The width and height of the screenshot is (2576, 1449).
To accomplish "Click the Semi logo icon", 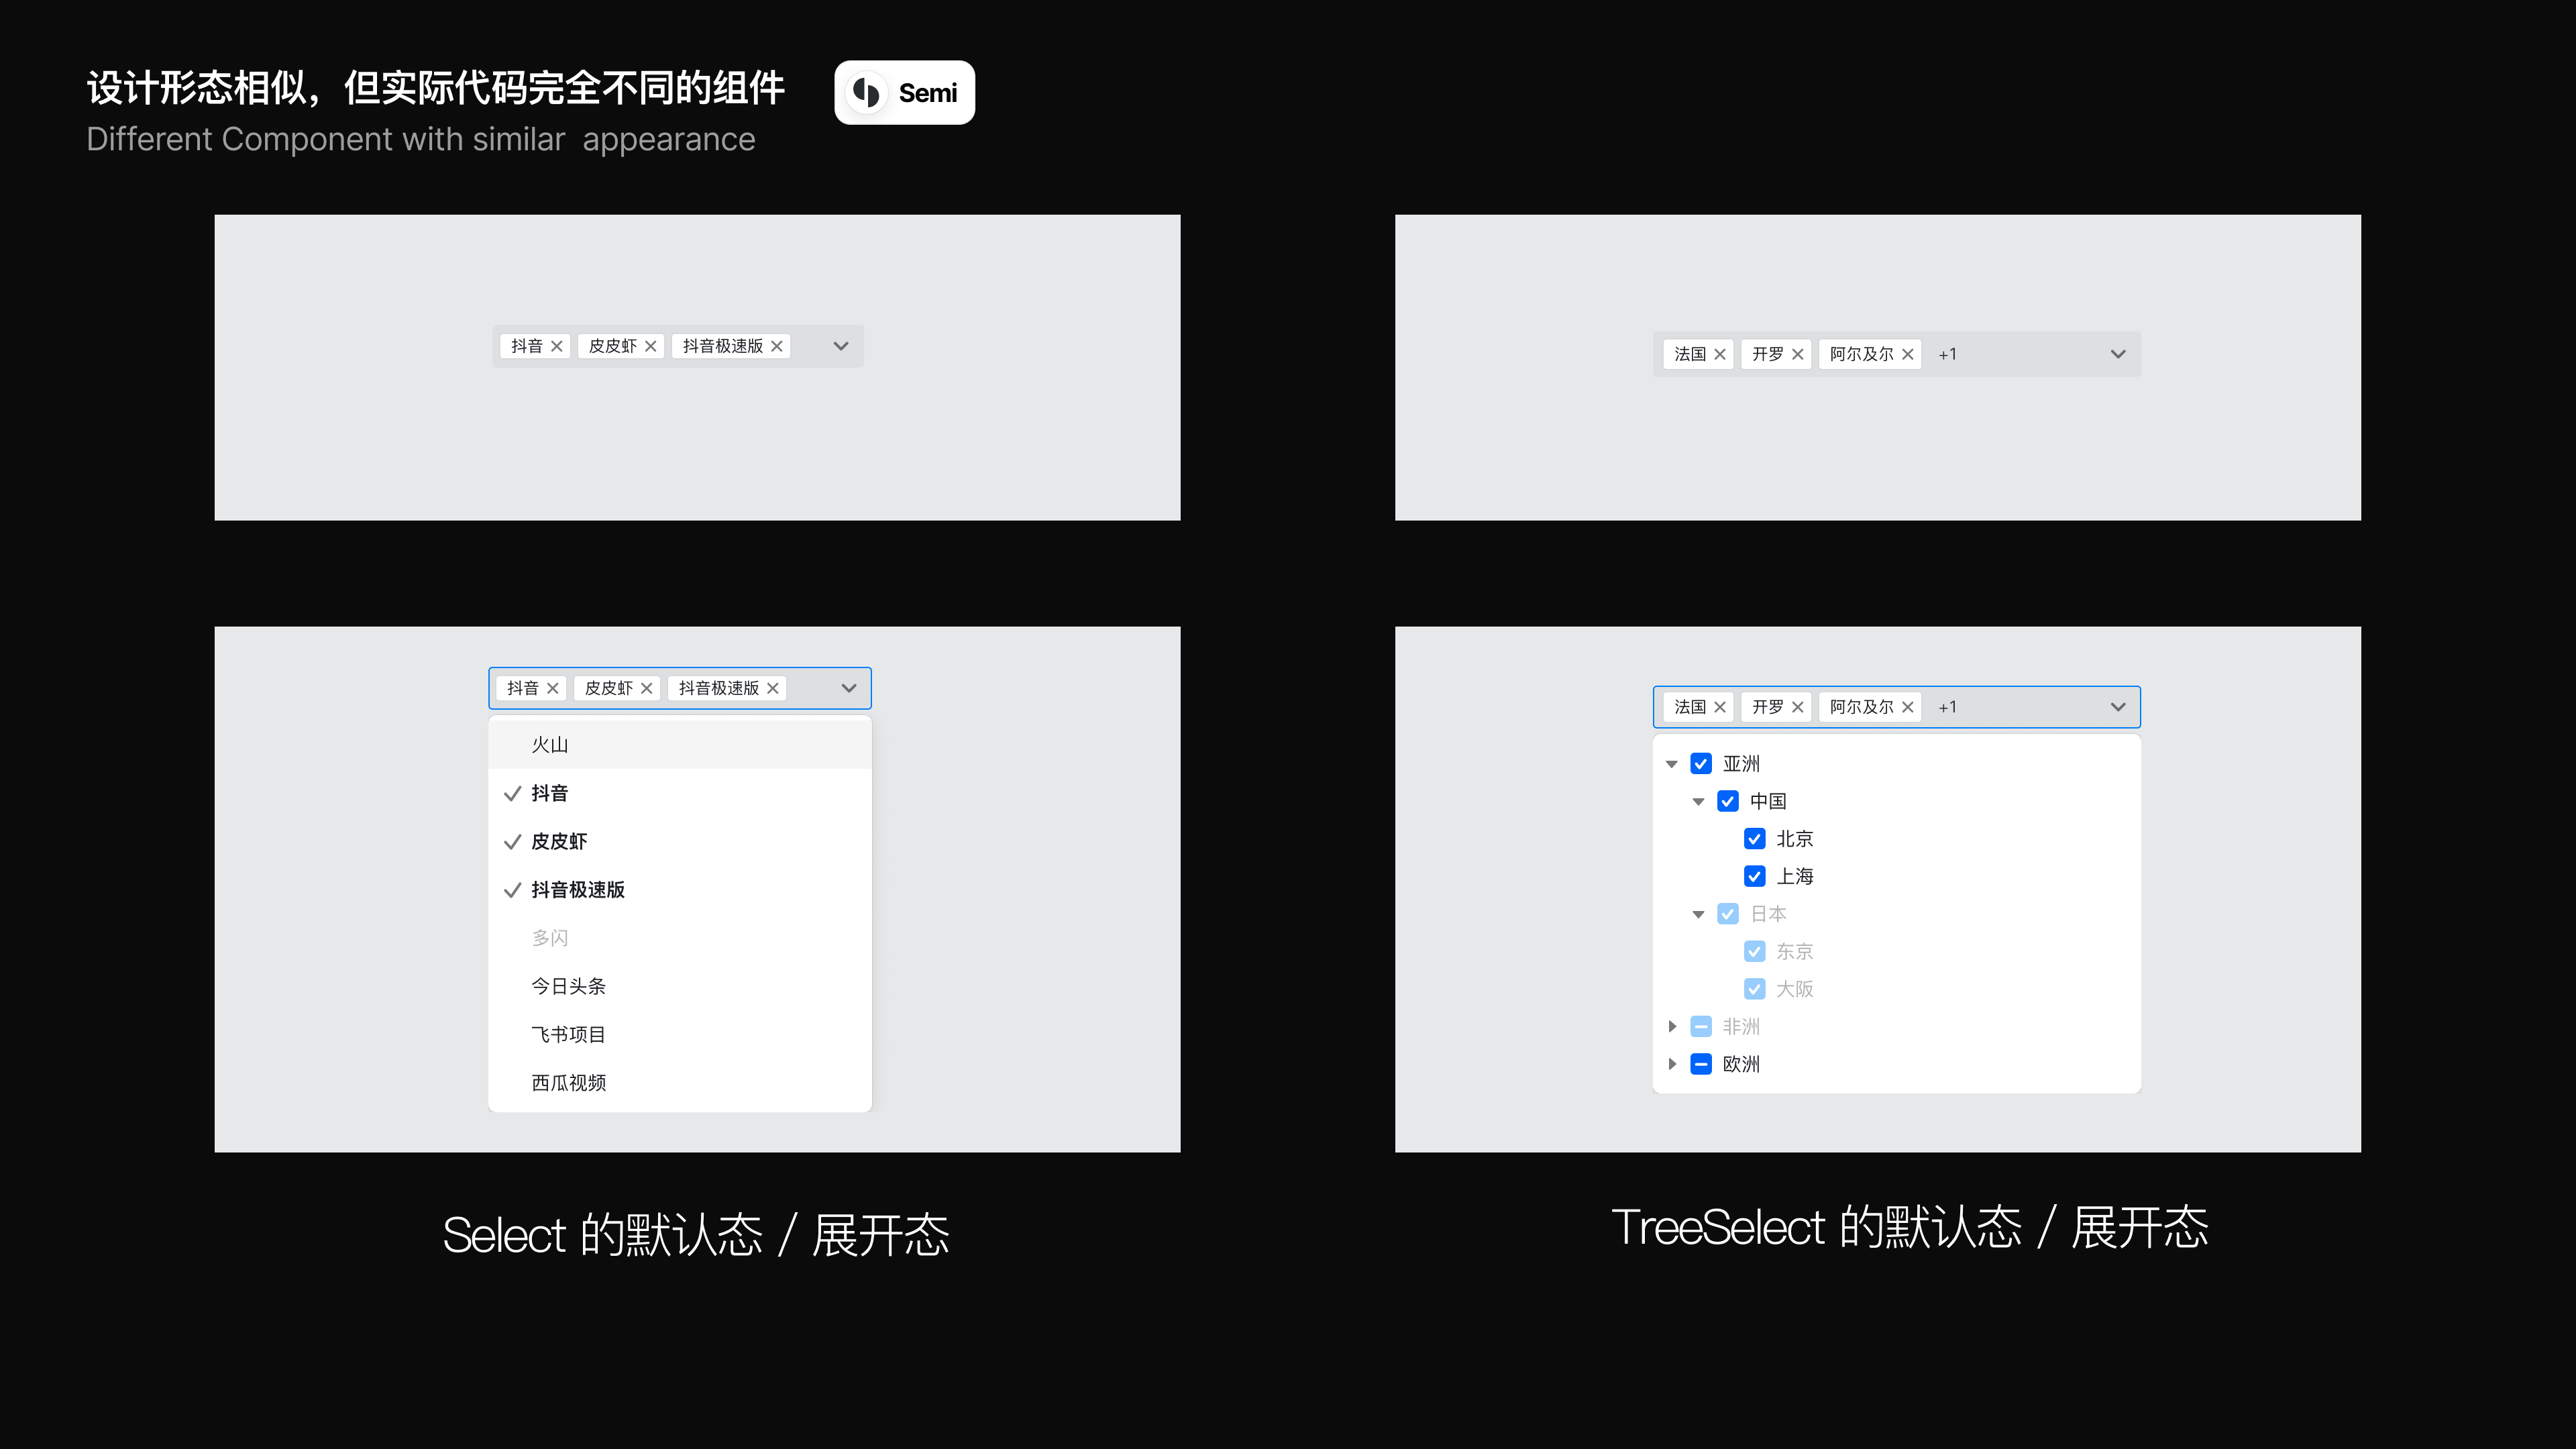I will click(867, 92).
